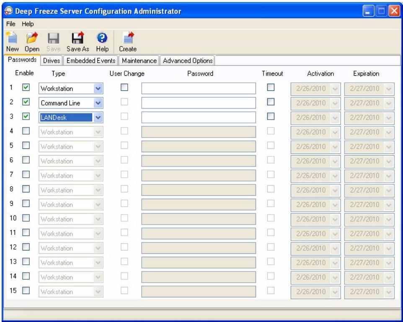The image size is (403, 322).
Task: Check the Enable checkbox for row 5
Action: tap(26, 146)
